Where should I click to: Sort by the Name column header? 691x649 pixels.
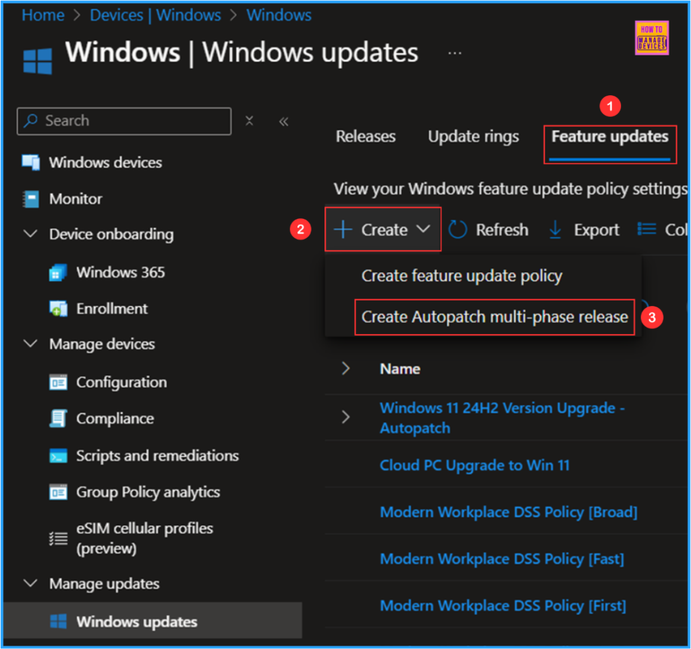399,369
